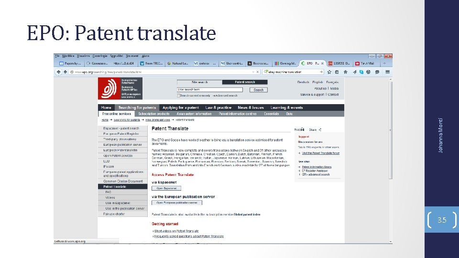Click the go arrow in the browser search box
Screen dimensions: 459x258
click(321, 72)
